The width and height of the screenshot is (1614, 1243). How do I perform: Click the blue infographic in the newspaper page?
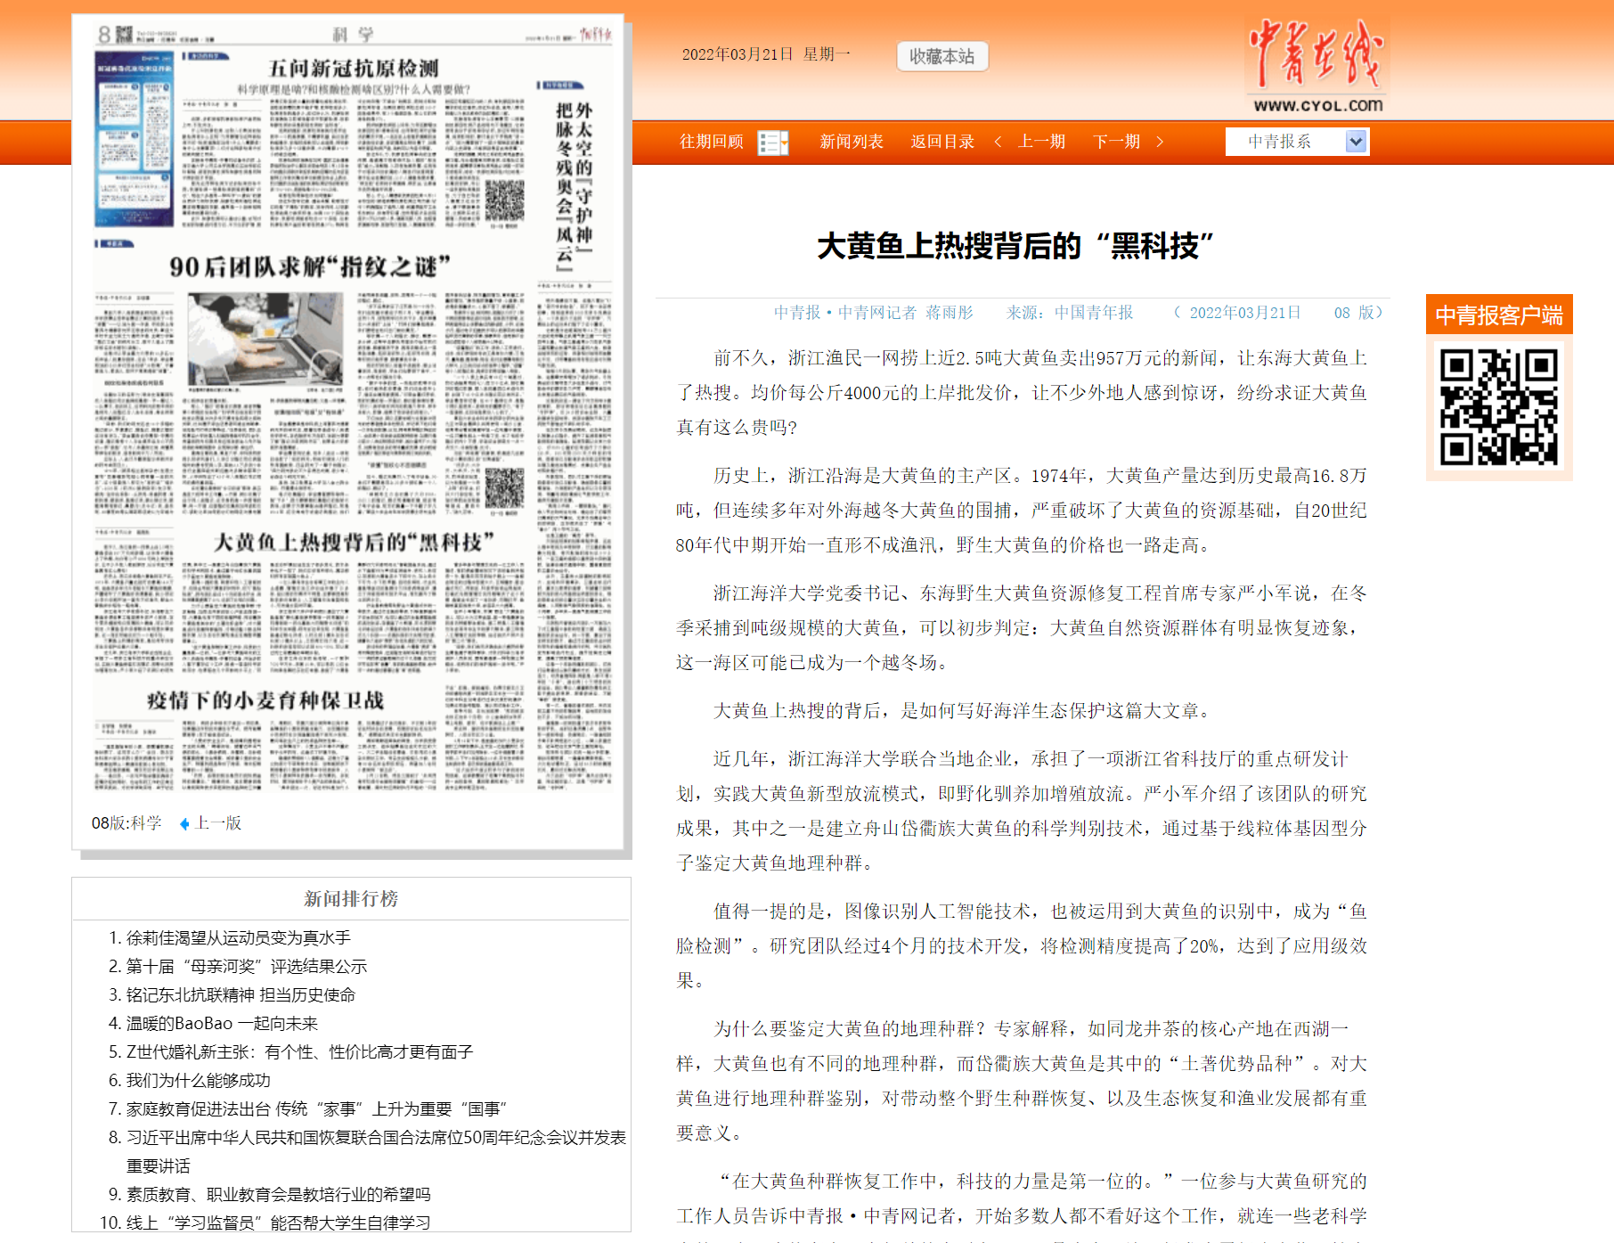pos(134,139)
